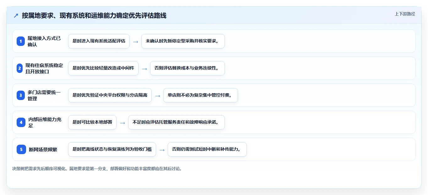
Task: Click step number badge 2
Action: (19, 68)
